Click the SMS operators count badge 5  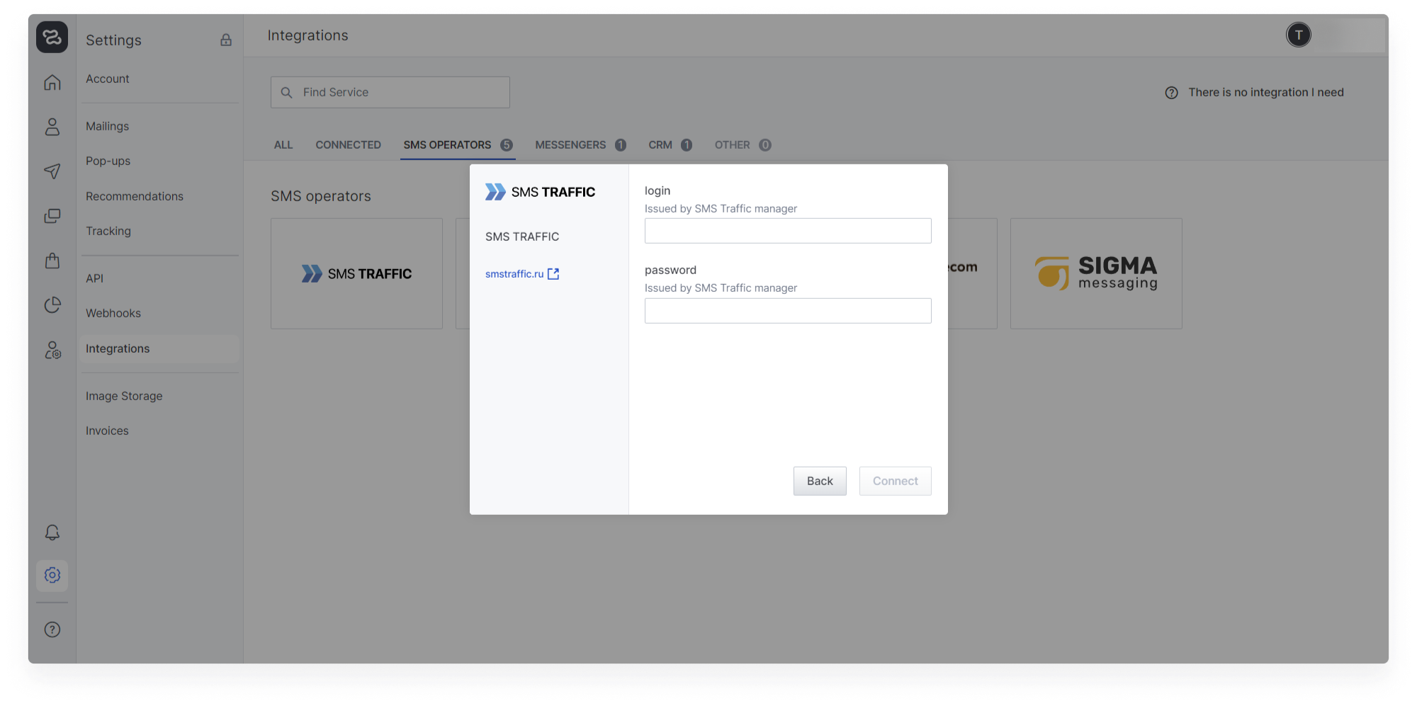pos(507,145)
